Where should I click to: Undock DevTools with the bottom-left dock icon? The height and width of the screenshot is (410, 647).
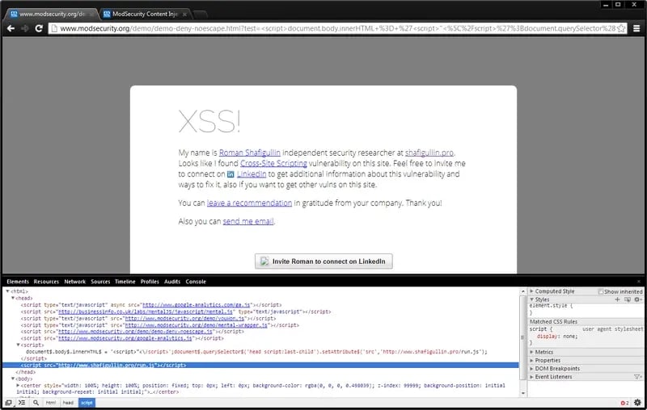(8, 402)
